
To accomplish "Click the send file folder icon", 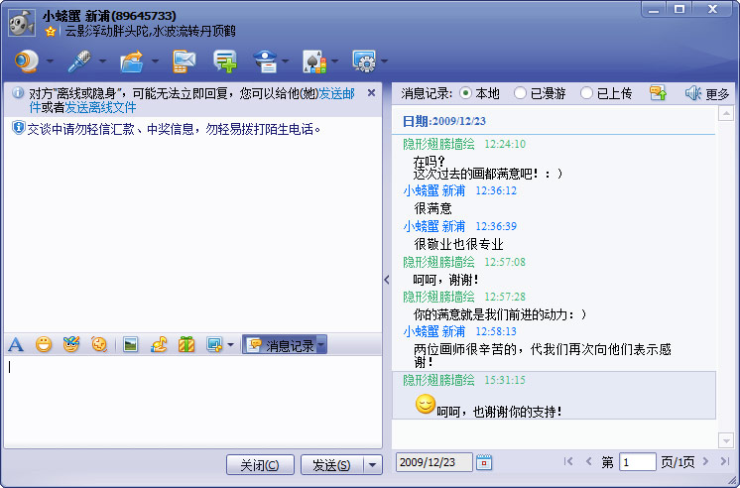I will tap(132, 61).
